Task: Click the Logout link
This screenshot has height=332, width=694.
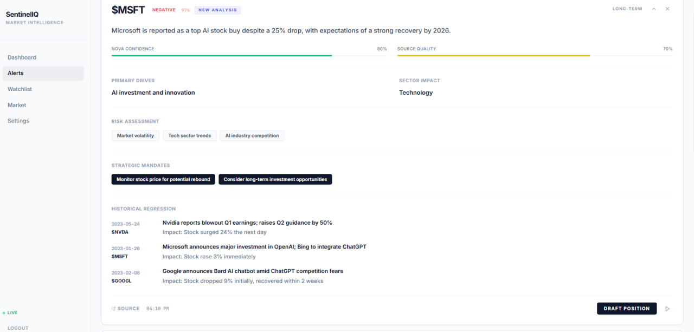Action: 18,328
